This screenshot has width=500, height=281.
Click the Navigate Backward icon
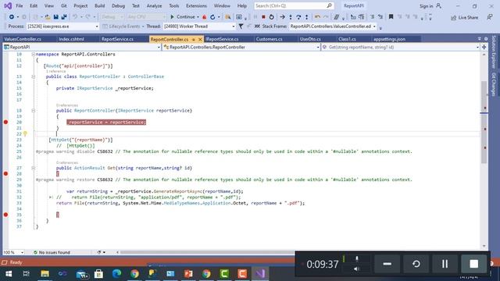12,17
